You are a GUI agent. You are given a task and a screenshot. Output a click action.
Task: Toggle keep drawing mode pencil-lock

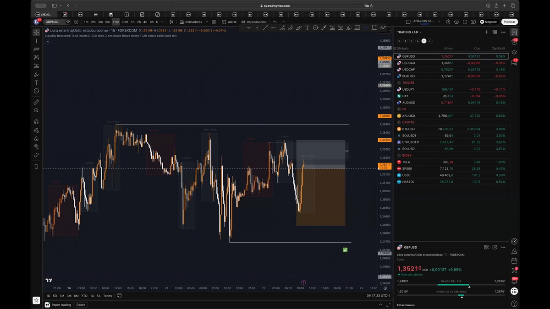(36, 130)
